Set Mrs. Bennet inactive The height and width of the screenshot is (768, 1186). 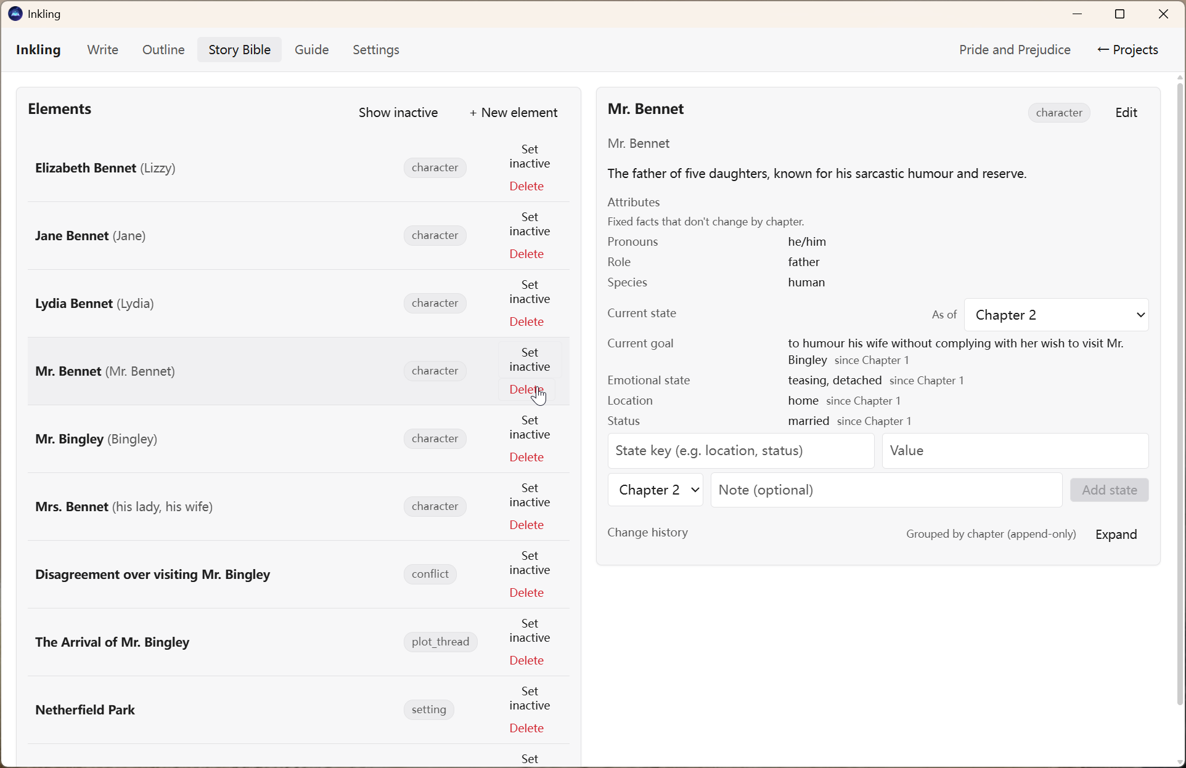point(530,495)
